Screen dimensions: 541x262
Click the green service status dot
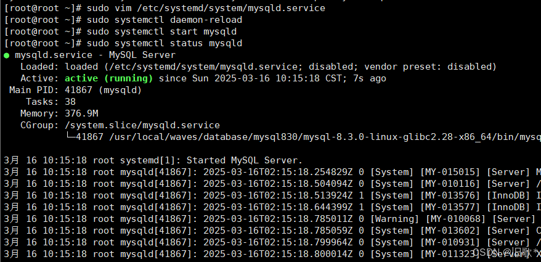click(6, 55)
